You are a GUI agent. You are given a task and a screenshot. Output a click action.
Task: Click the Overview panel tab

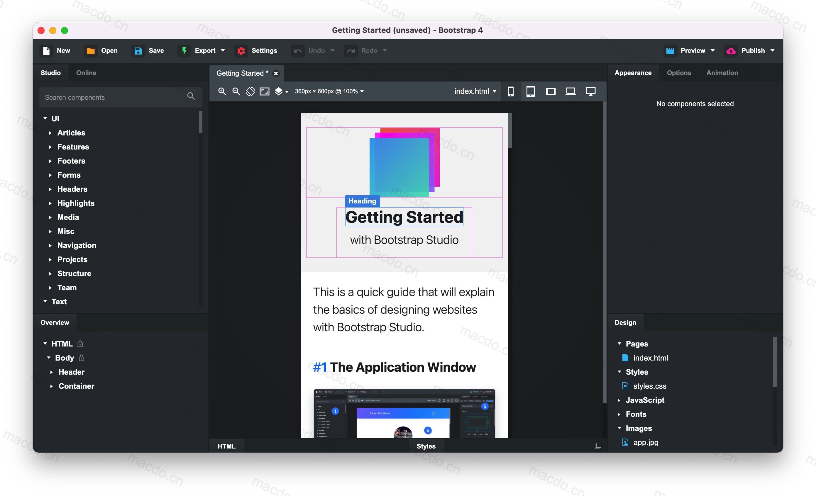point(55,323)
